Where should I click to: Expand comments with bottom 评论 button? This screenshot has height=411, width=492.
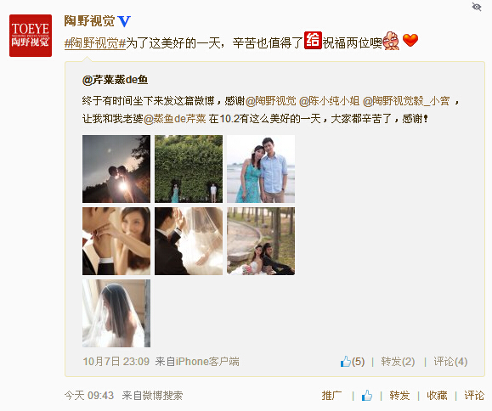[x=474, y=396]
